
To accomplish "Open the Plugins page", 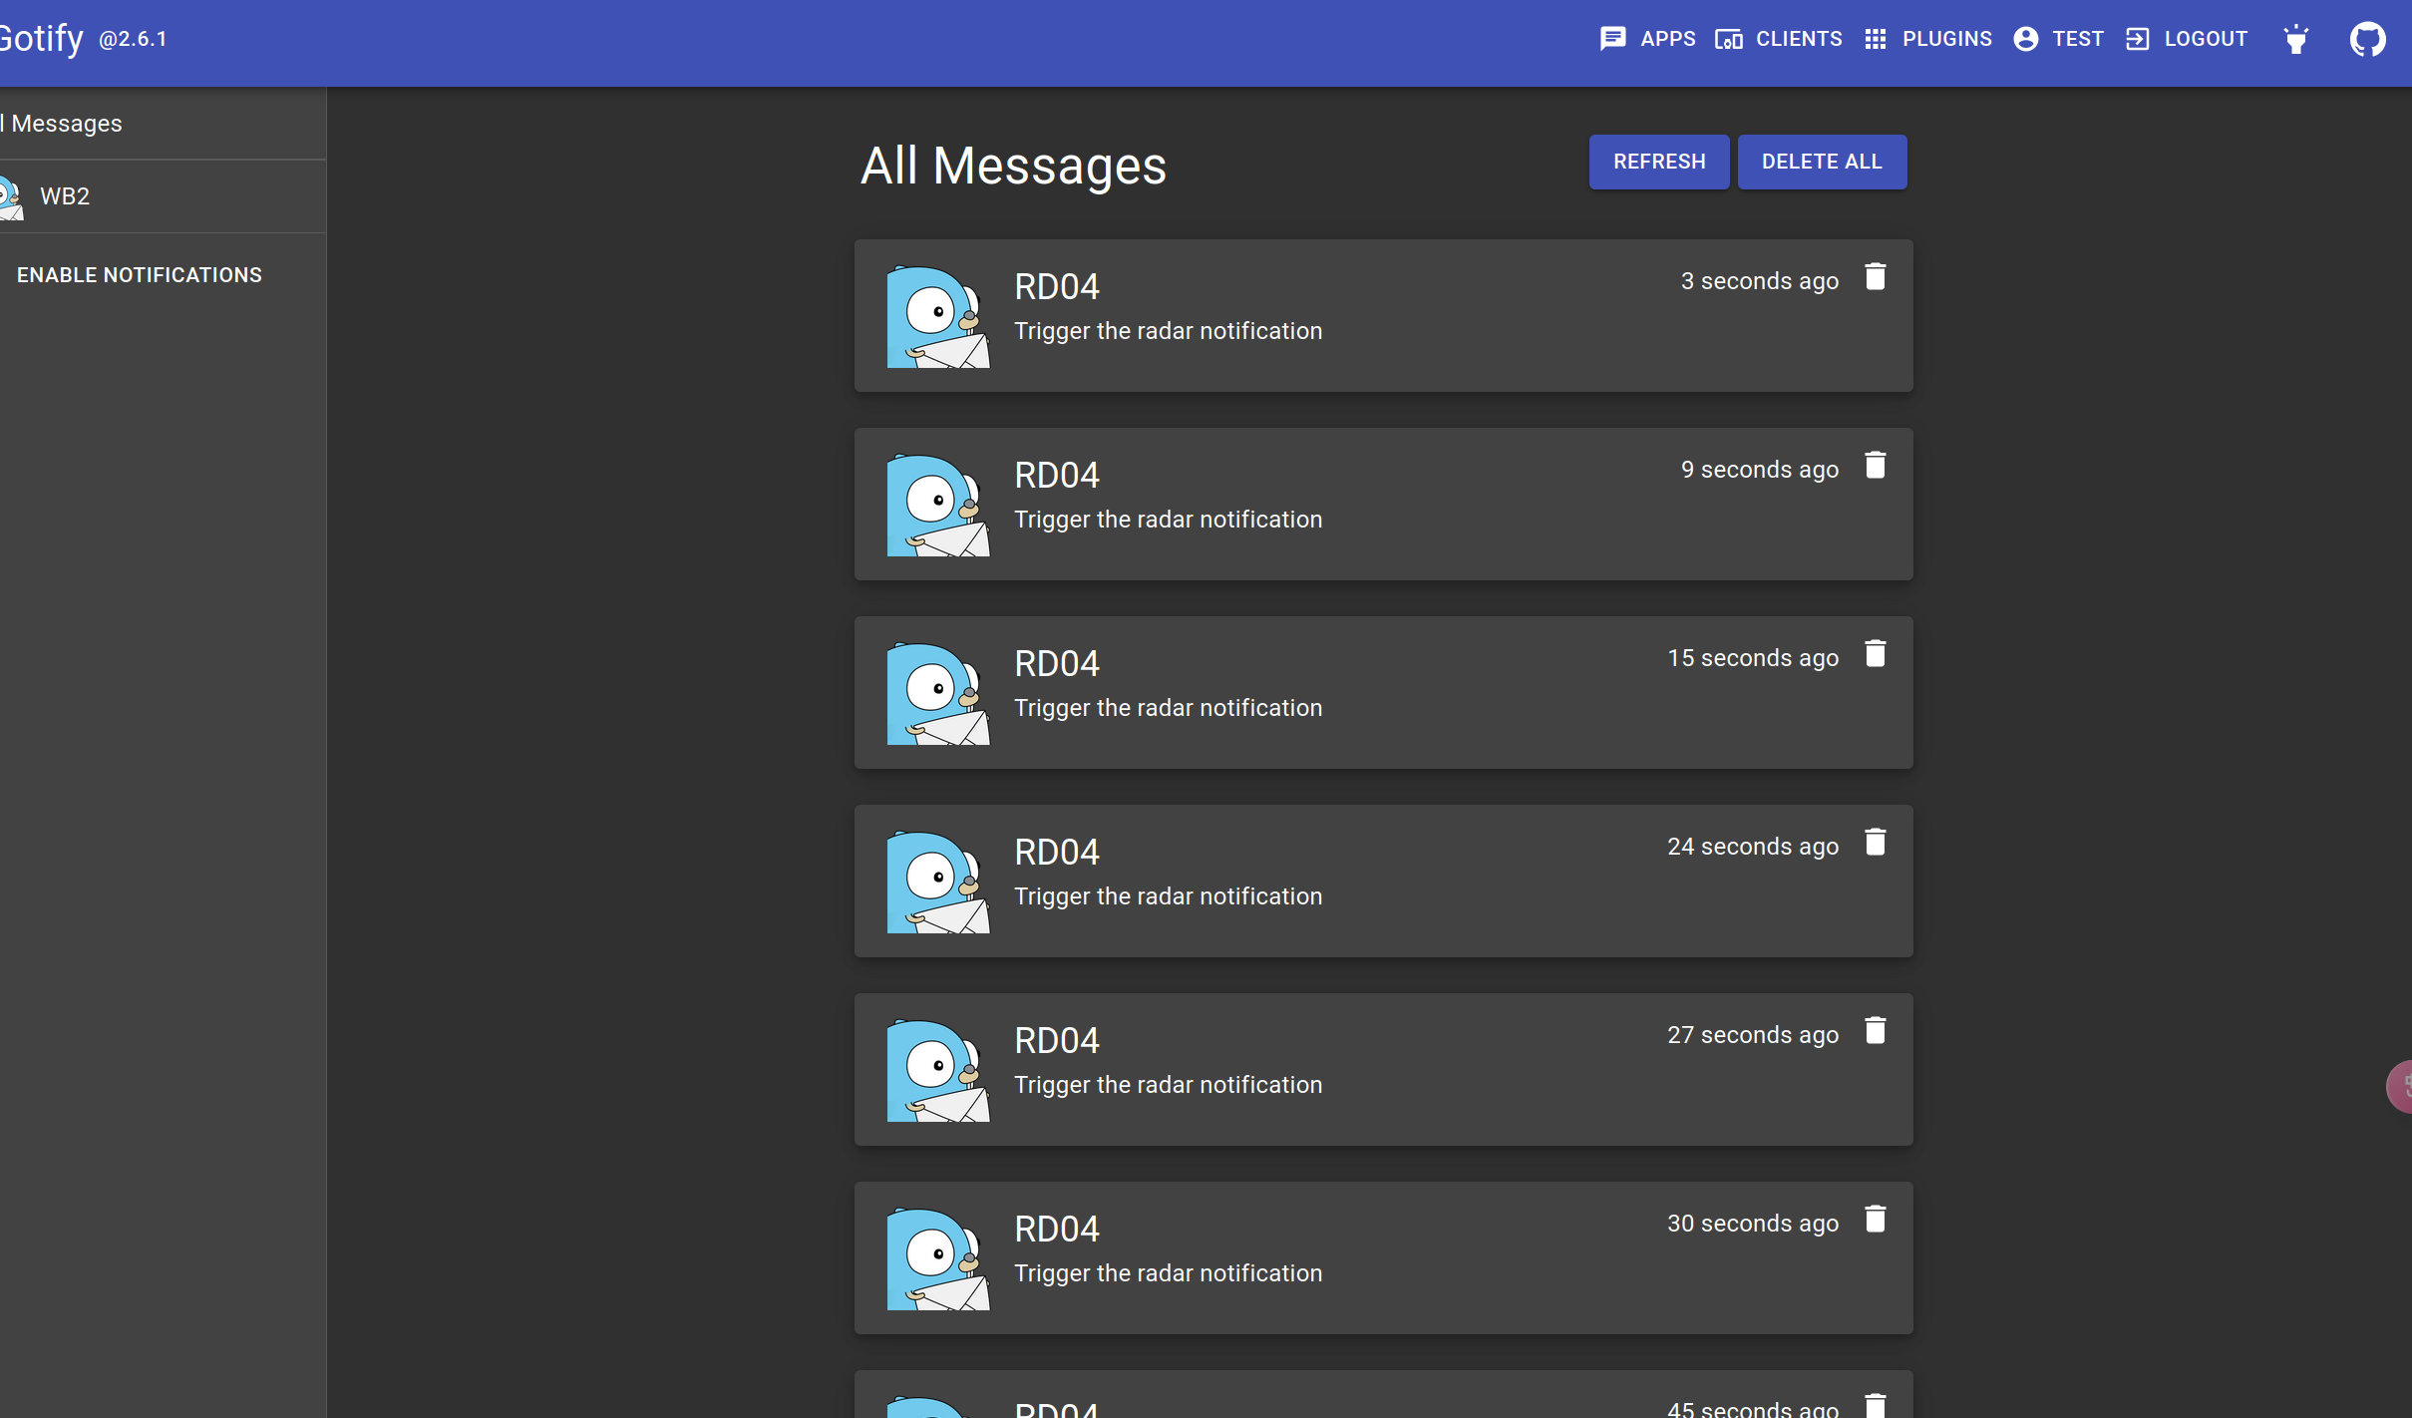I will click(1927, 39).
